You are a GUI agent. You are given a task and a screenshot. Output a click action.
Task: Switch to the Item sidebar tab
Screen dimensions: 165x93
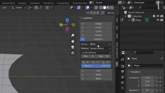(x=117, y=20)
